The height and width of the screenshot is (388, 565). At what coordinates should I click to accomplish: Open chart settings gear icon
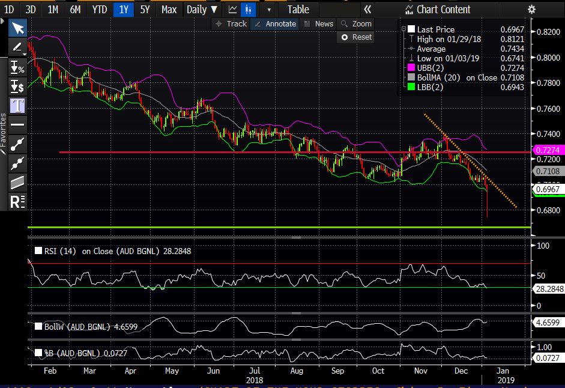point(531,9)
